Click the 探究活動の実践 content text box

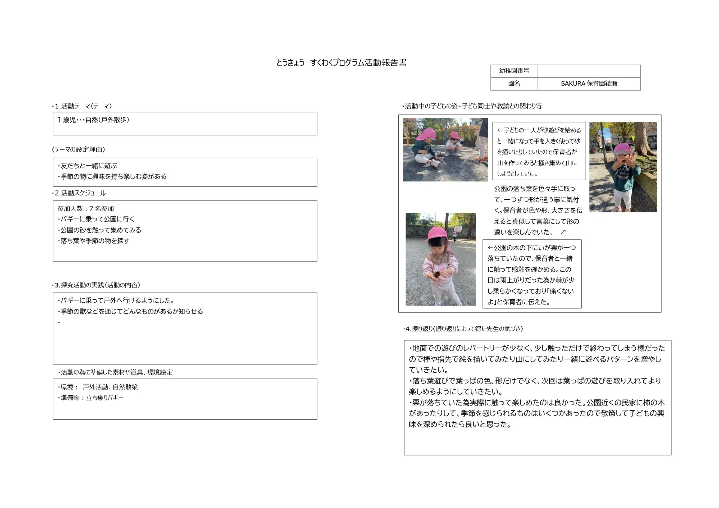pos(185,328)
